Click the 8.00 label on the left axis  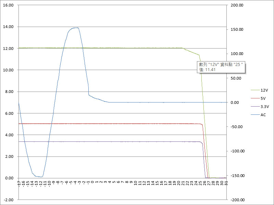pyautogui.click(x=10, y=92)
